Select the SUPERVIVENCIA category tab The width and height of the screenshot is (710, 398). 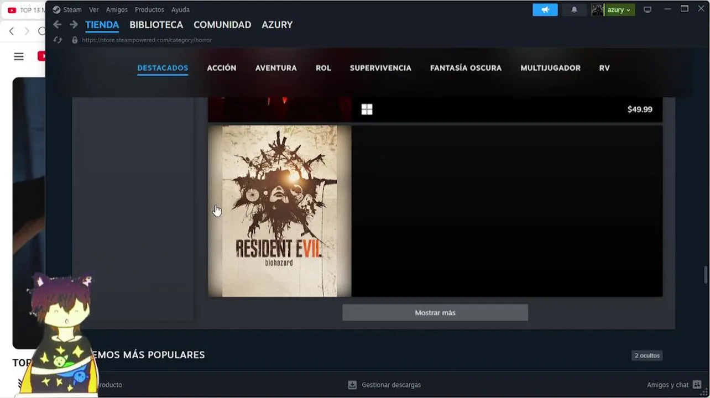coord(380,68)
